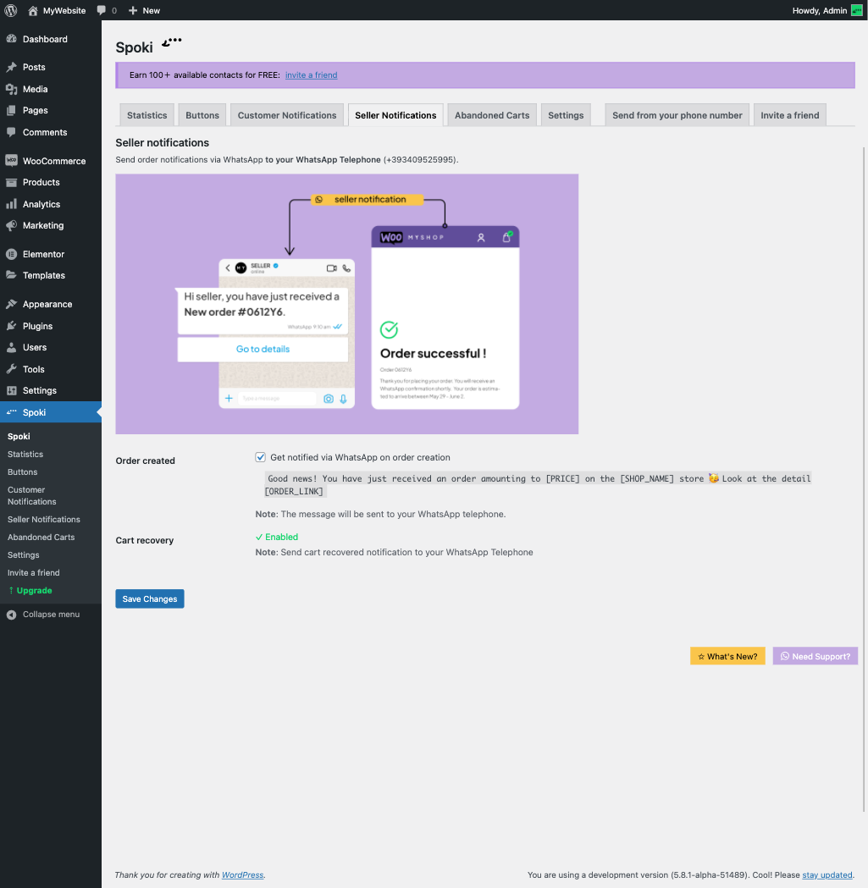Follow the invite a friend banner link
This screenshot has height=888, width=868.
click(x=311, y=74)
